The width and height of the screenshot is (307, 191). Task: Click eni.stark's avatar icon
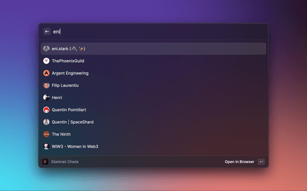pyautogui.click(x=46, y=49)
